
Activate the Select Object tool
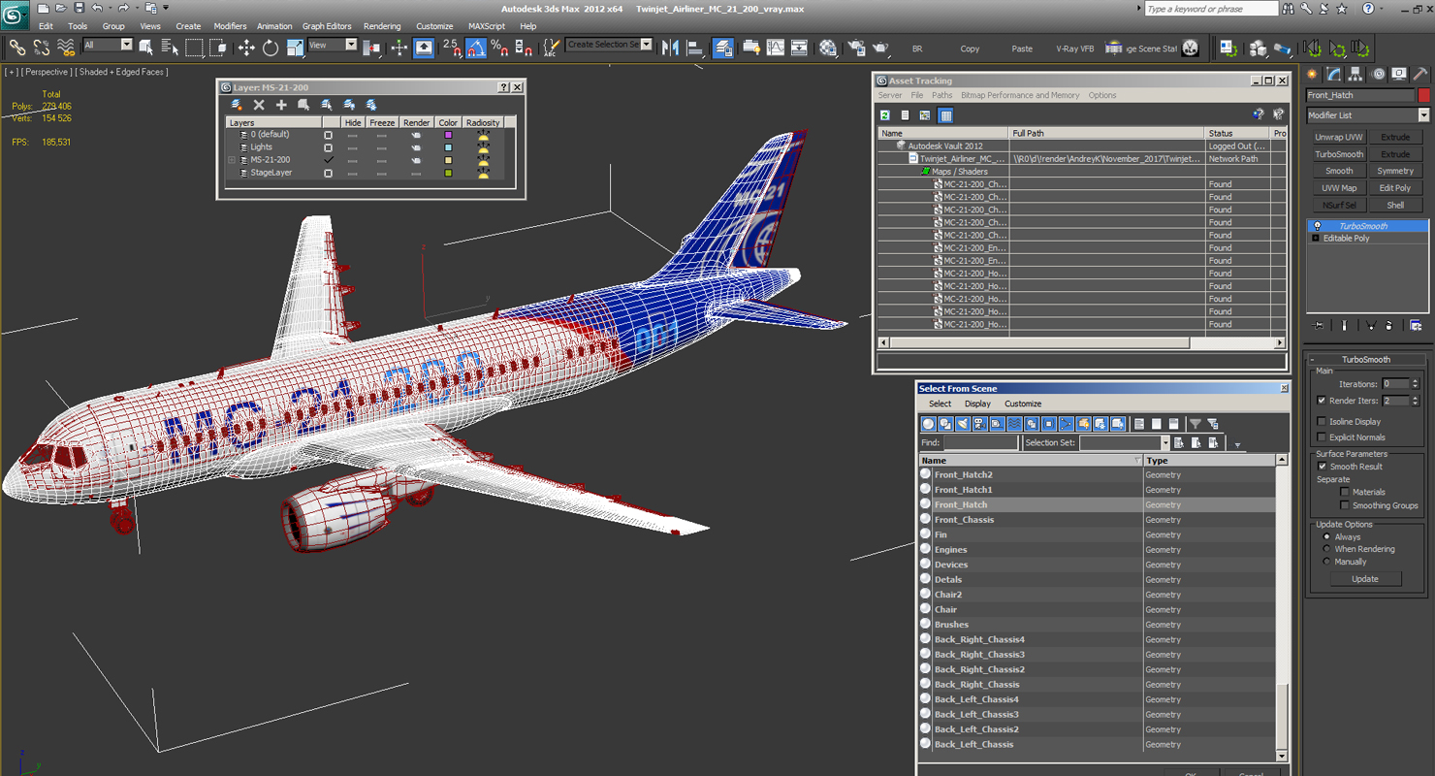tap(146, 47)
